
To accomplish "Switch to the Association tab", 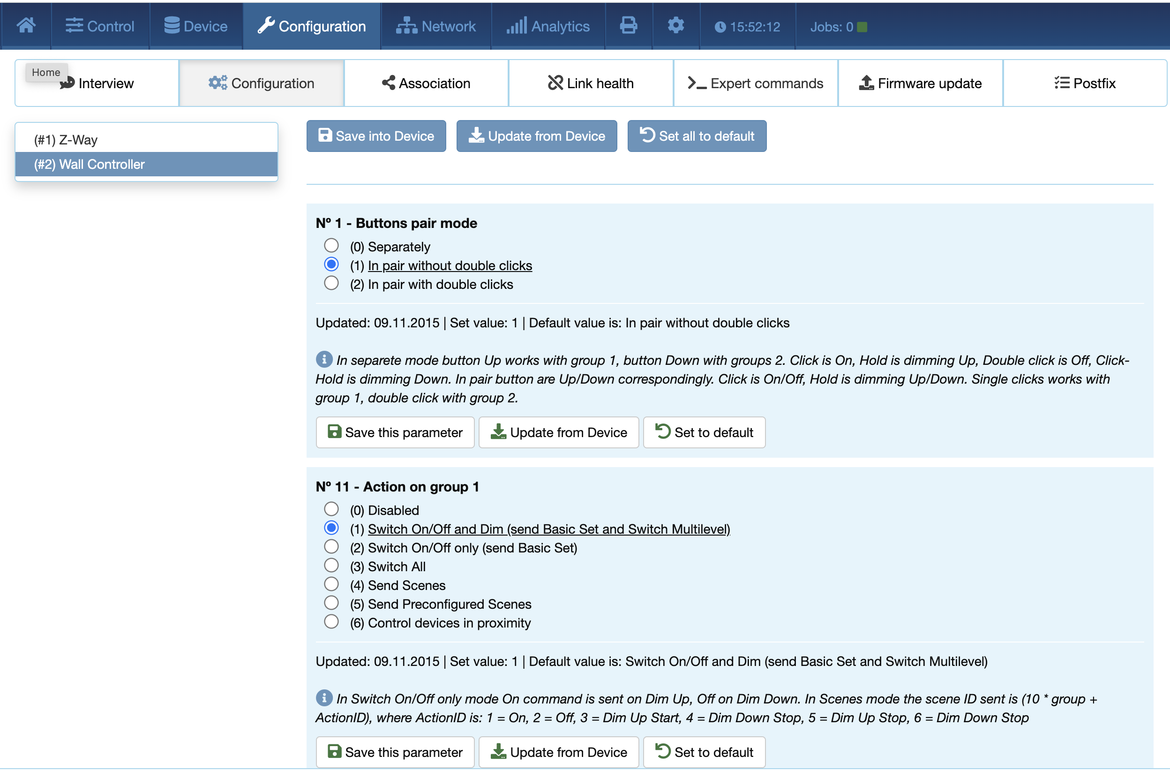I will pyautogui.click(x=426, y=83).
